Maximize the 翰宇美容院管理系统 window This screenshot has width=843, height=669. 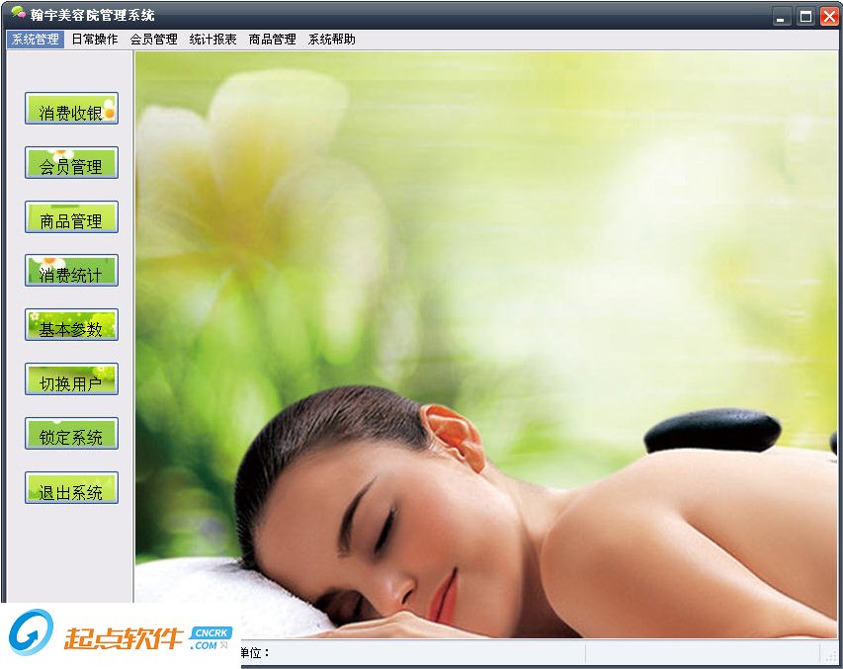(805, 16)
